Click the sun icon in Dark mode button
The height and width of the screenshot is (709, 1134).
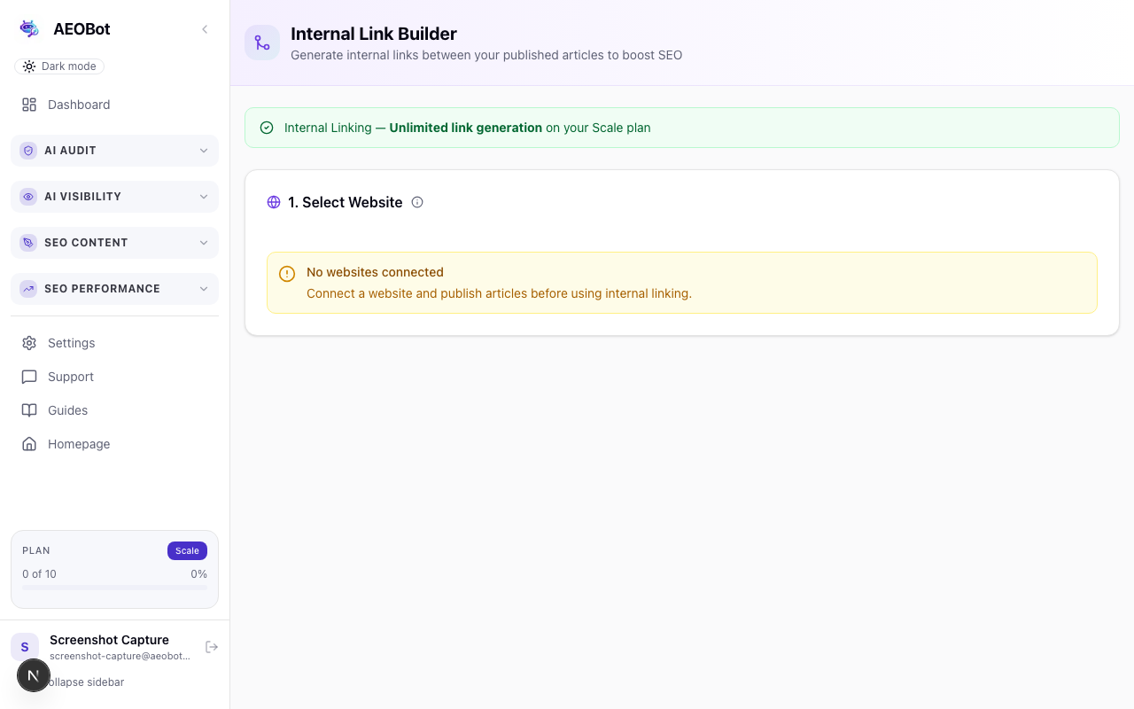tap(29, 66)
